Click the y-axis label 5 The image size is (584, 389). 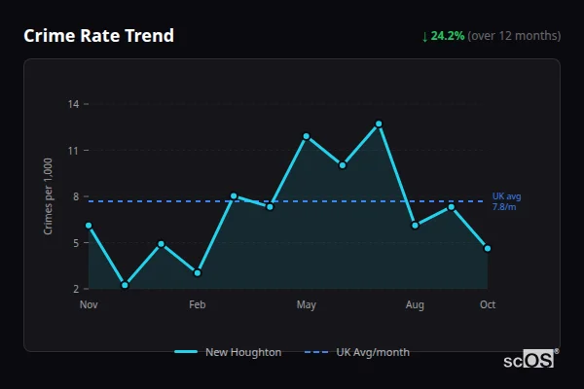pyautogui.click(x=76, y=243)
